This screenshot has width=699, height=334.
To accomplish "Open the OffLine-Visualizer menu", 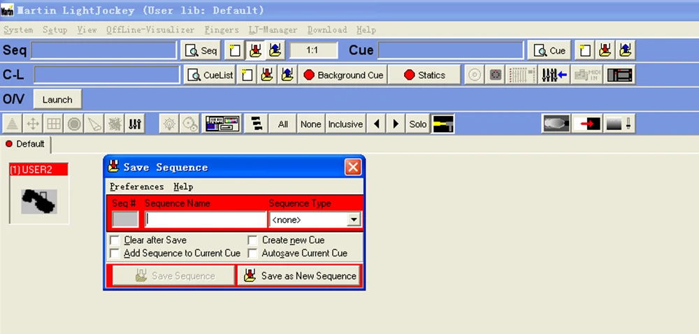I will click(150, 30).
